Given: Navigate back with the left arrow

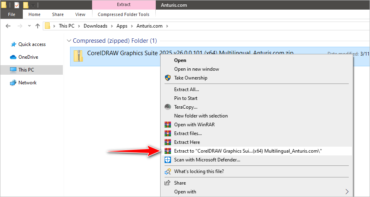Looking at the screenshot, I should (8, 26).
